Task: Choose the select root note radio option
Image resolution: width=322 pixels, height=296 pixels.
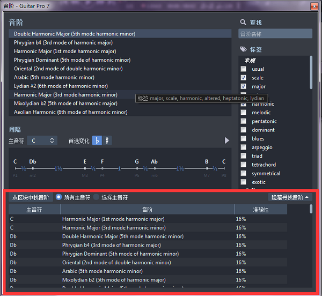Action: click(x=97, y=197)
